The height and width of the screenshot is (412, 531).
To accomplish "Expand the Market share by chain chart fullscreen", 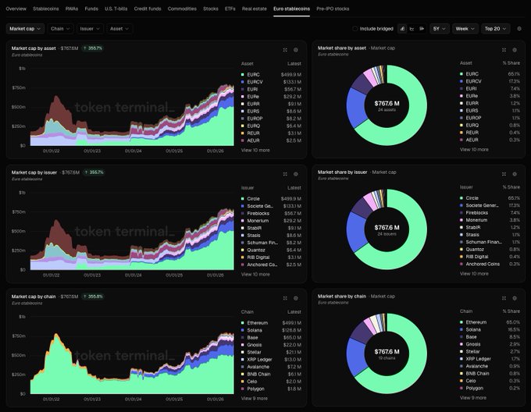I will pyautogui.click(x=504, y=298).
